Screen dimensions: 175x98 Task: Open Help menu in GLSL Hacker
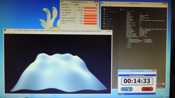tap(13, 33)
